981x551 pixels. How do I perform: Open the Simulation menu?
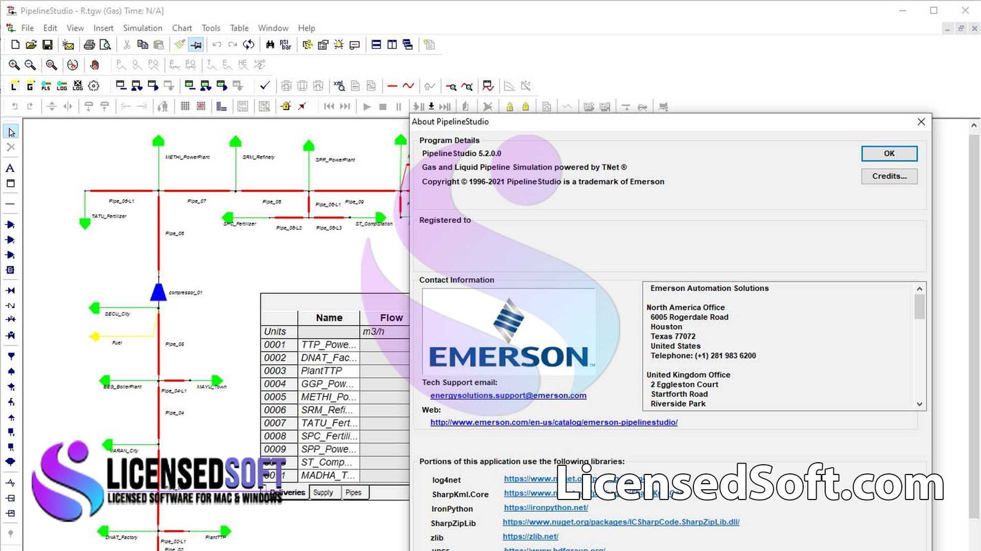pyautogui.click(x=142, y=28)
